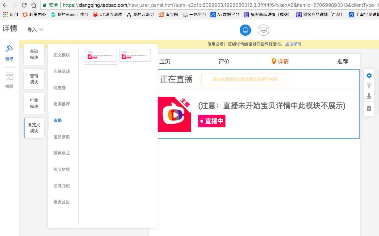The image size is (379, 236).
Task: Reload page with browser refresh icon
Action: pos(24,5)
